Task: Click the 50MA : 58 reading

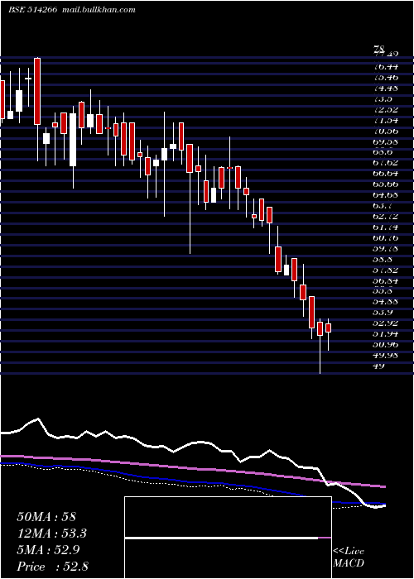Action: click(x=46, y=517)
